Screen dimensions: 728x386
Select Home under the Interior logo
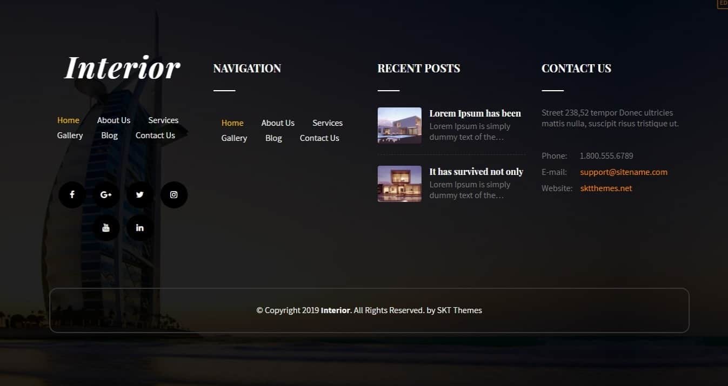(68, 120)
